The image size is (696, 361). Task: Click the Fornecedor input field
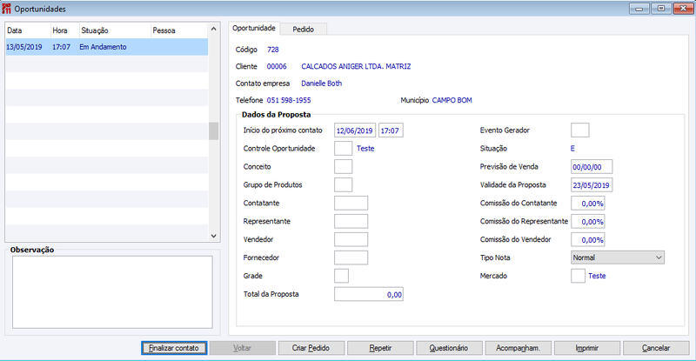[x=351, y=257]
